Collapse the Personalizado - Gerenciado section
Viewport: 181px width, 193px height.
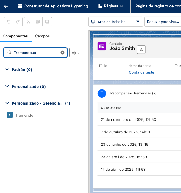tap(7, 103)
